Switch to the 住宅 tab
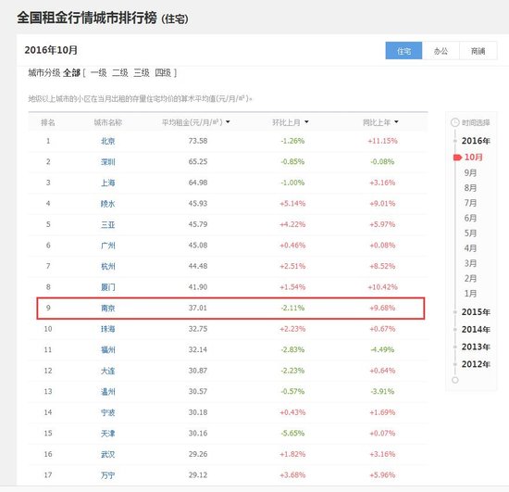The image size is (509, 492). coord(403,51)
